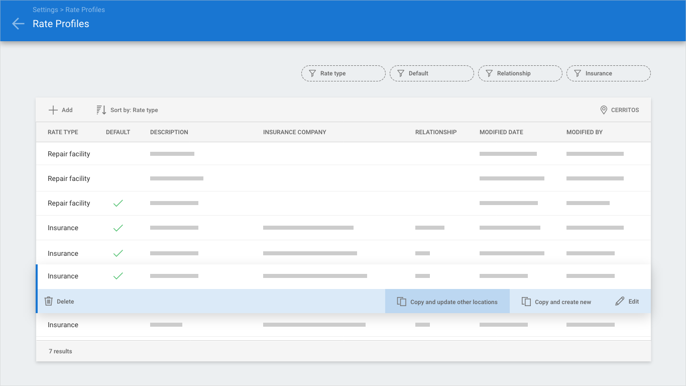Expand the Insurance filter chip
This screenshot has width=686, height=386.
click(x=608, y=73)
